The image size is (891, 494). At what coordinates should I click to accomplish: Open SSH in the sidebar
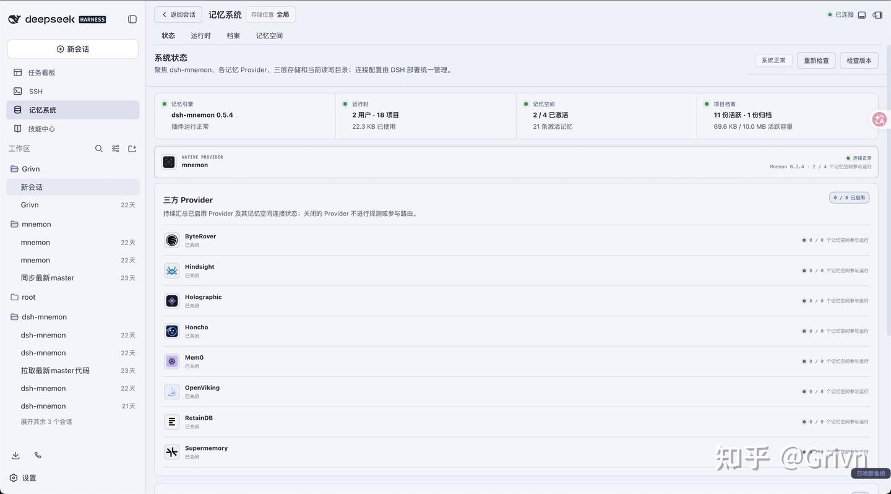coord(73,92)
